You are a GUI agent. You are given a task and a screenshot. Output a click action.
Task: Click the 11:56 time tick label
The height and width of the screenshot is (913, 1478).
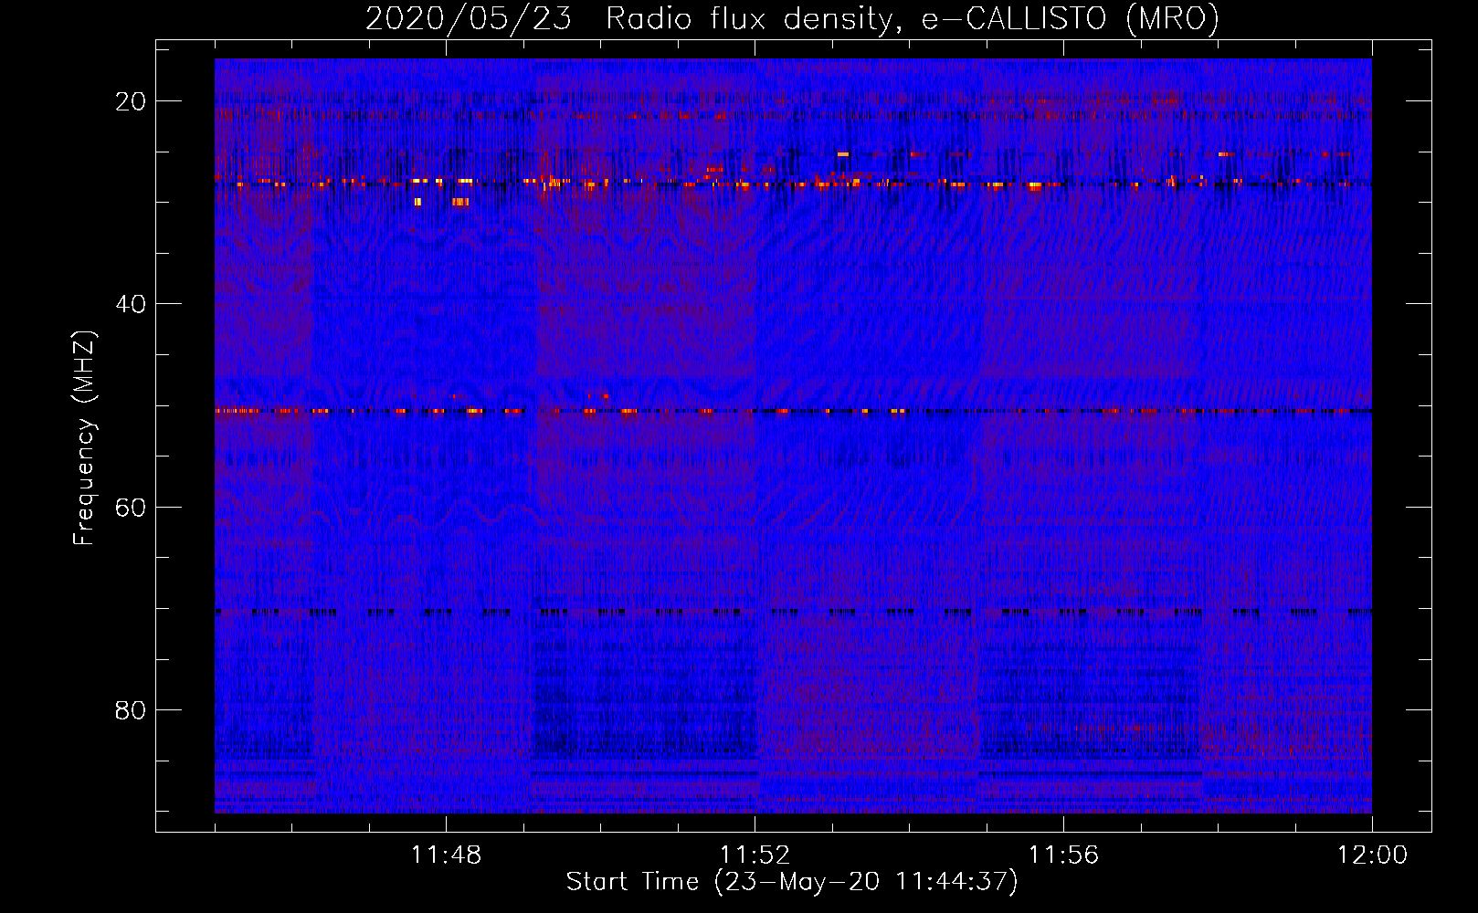point(1063,855)
